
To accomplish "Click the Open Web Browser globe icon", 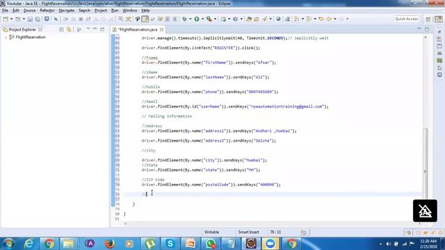I will coord(278,19).
